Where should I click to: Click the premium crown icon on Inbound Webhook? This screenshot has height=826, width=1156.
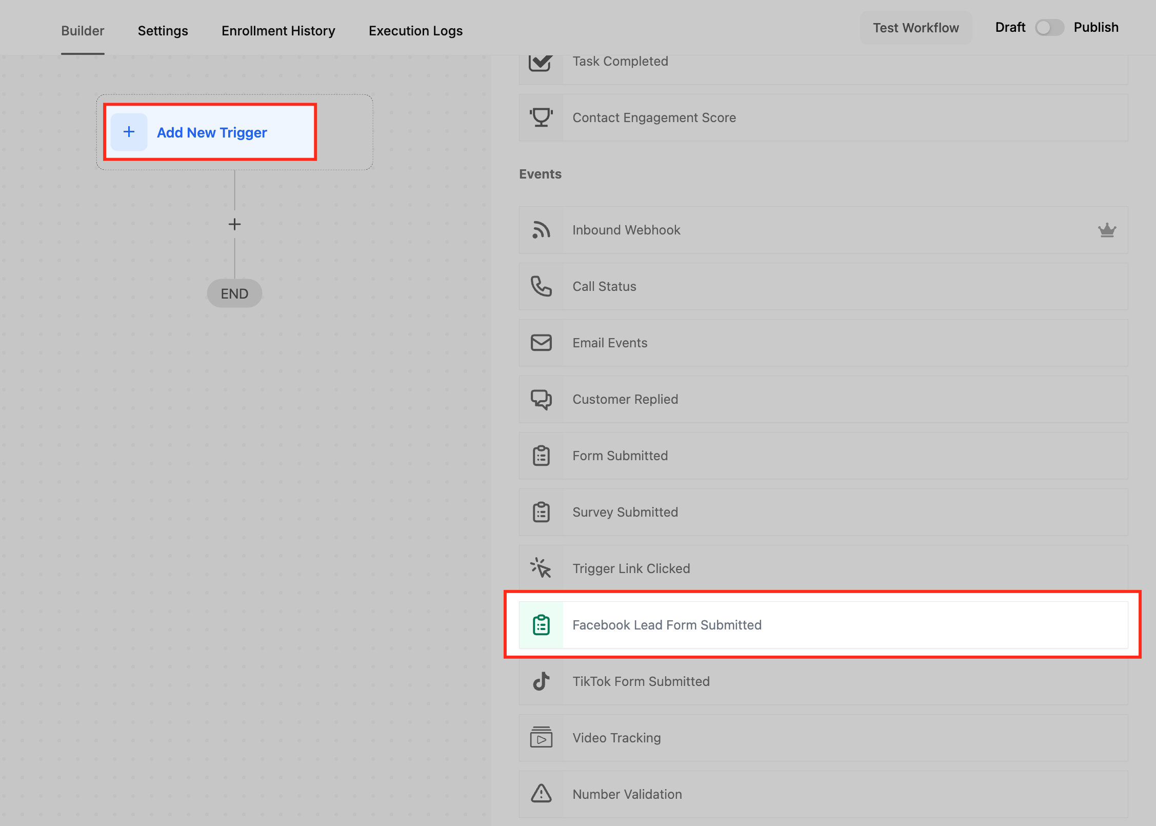coord(1107,230)
